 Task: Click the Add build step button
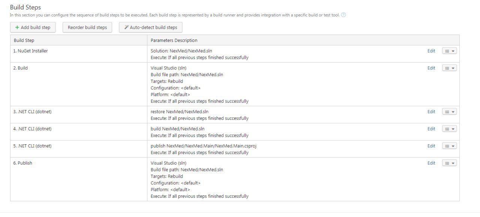click(x=33, y=27)
